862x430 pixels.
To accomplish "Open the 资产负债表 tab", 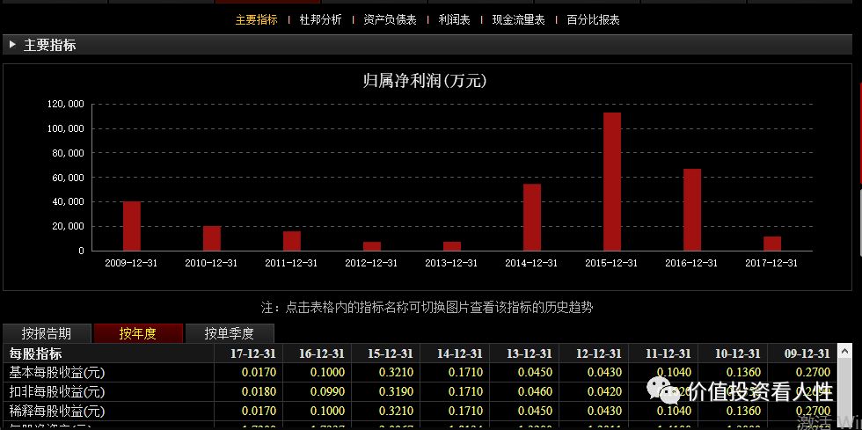I will point(390,20).
